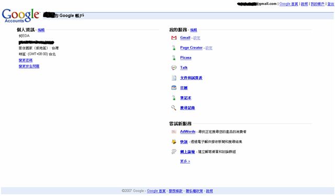Edit personal info (個人資訊) via 編輯 link
This screenshot has width=335, height=196.
point(41,30)
